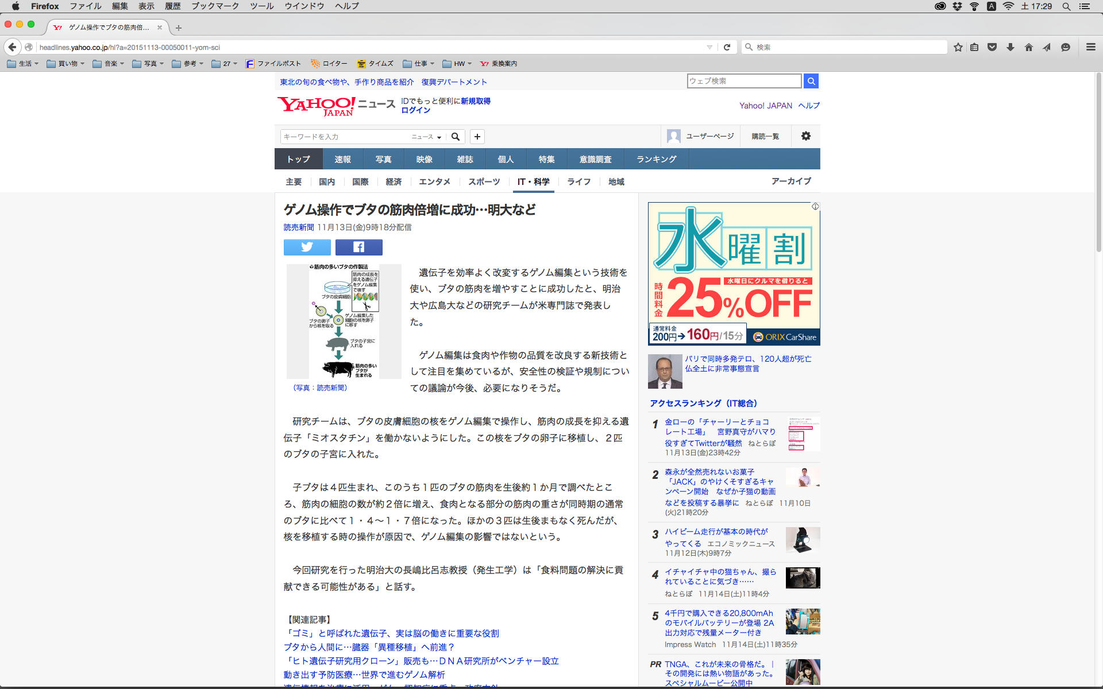Click the pig diagram thumbnail image

[x=344, y=321]
